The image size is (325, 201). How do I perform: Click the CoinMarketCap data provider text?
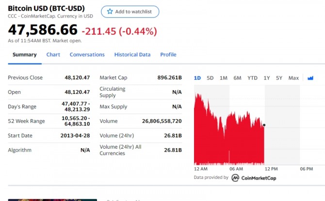tap(259, 178)
